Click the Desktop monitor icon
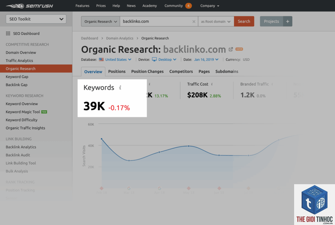Viewport: 335px width, 225px height. coord(154,59)
